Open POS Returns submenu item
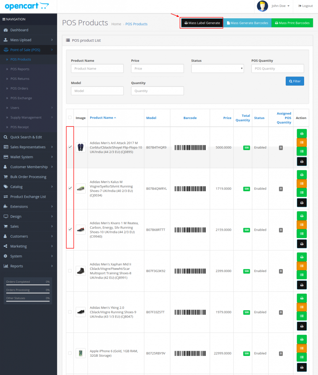 click(29, 79)
